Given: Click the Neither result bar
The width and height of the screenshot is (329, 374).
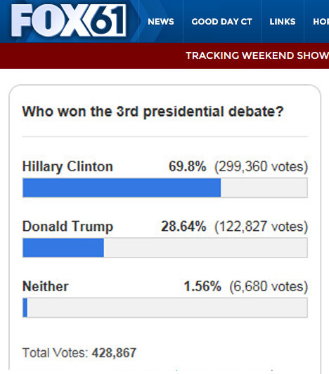Looking at the screenshot, I should 165,308.
